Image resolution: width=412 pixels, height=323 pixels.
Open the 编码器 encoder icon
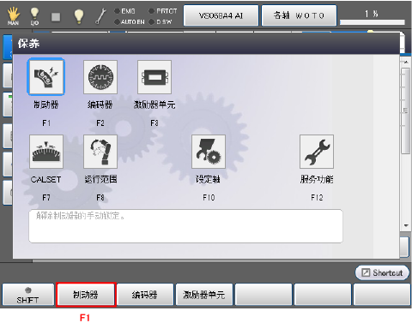(100, 77)
